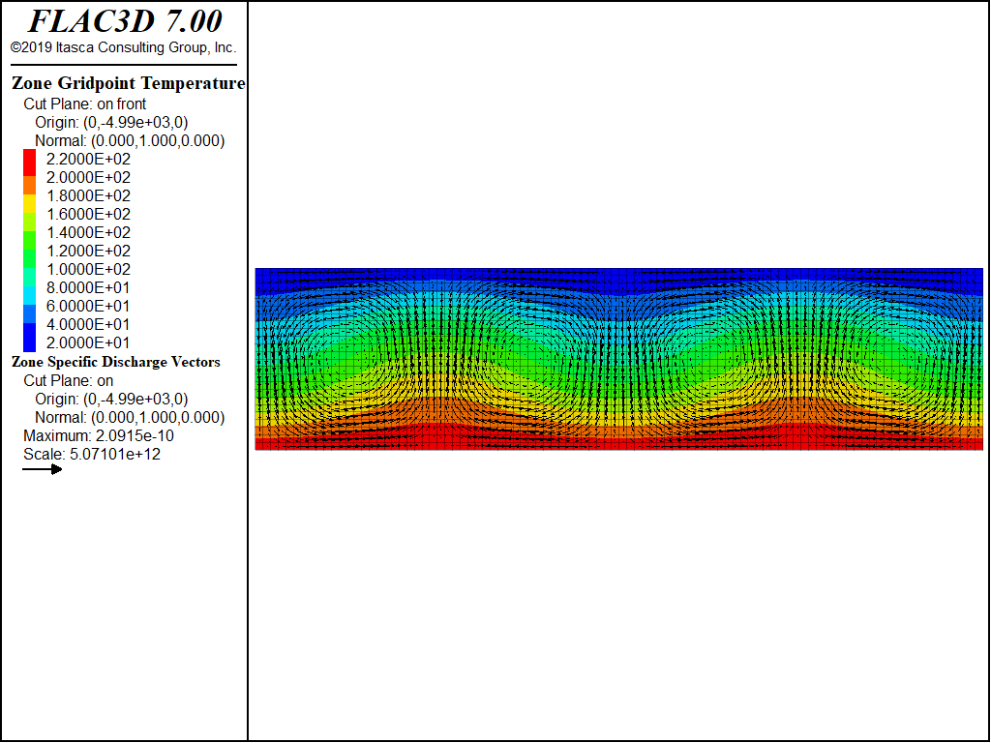Viewport: 991px width, 743px height.
Task: Select the 8.0000E+01 legend value
Action: [88, 287]
